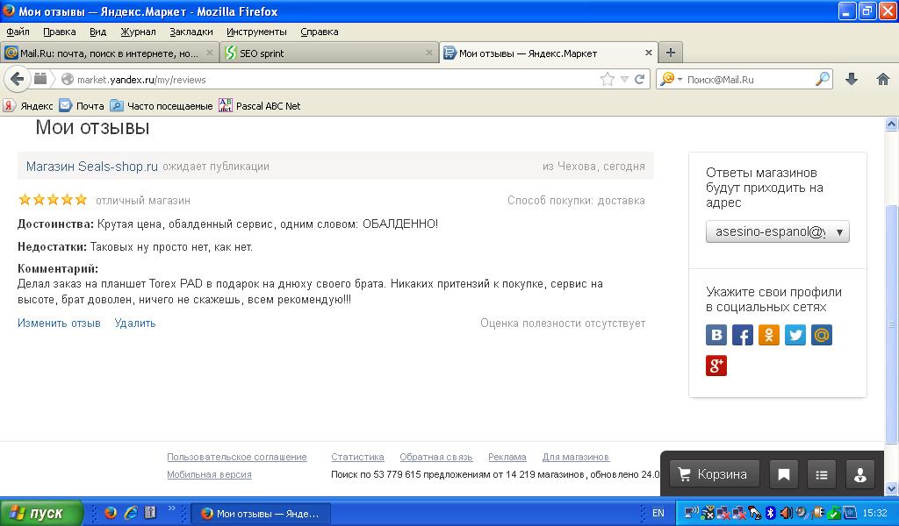Open the Реклама footer link

tap(507, 457)
